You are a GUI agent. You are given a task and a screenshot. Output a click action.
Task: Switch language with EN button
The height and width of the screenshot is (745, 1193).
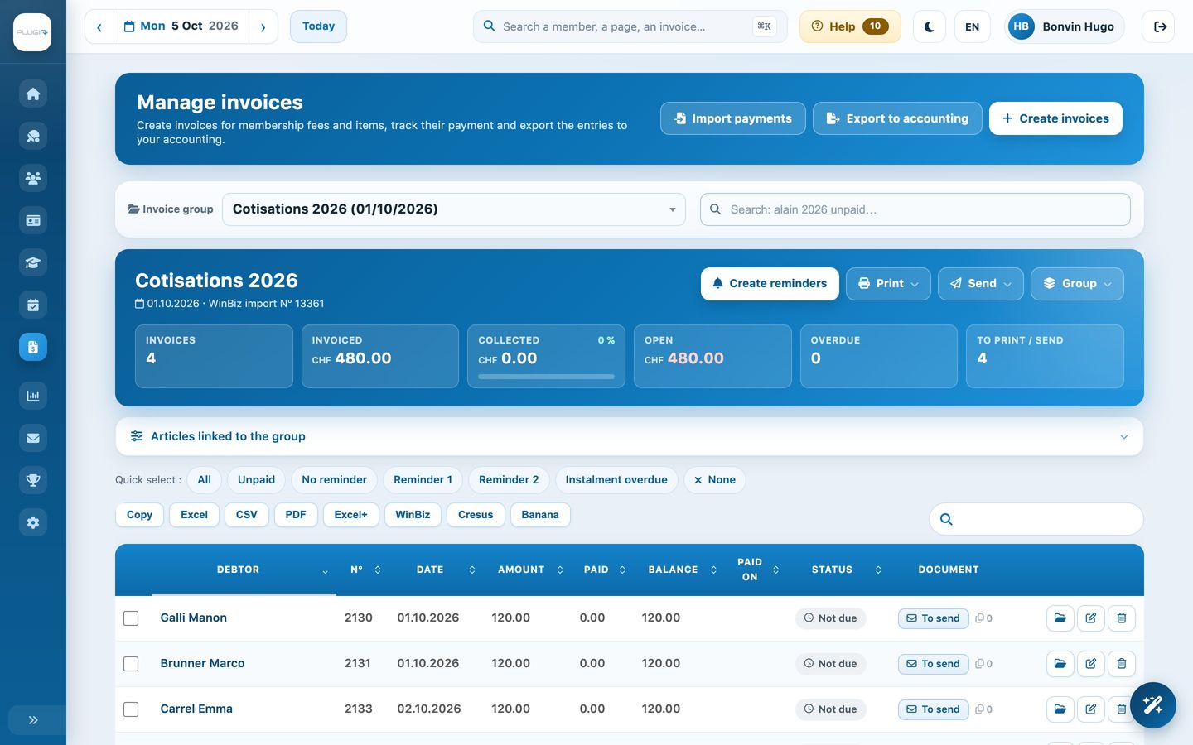tap(973, 26)
